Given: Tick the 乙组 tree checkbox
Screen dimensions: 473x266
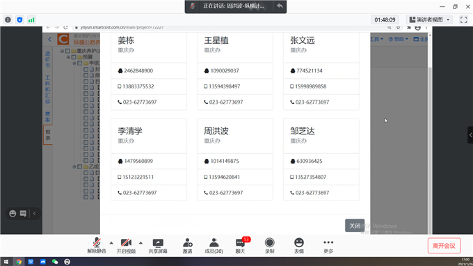Looking at the screenshot, I should (x=79, y=166).
